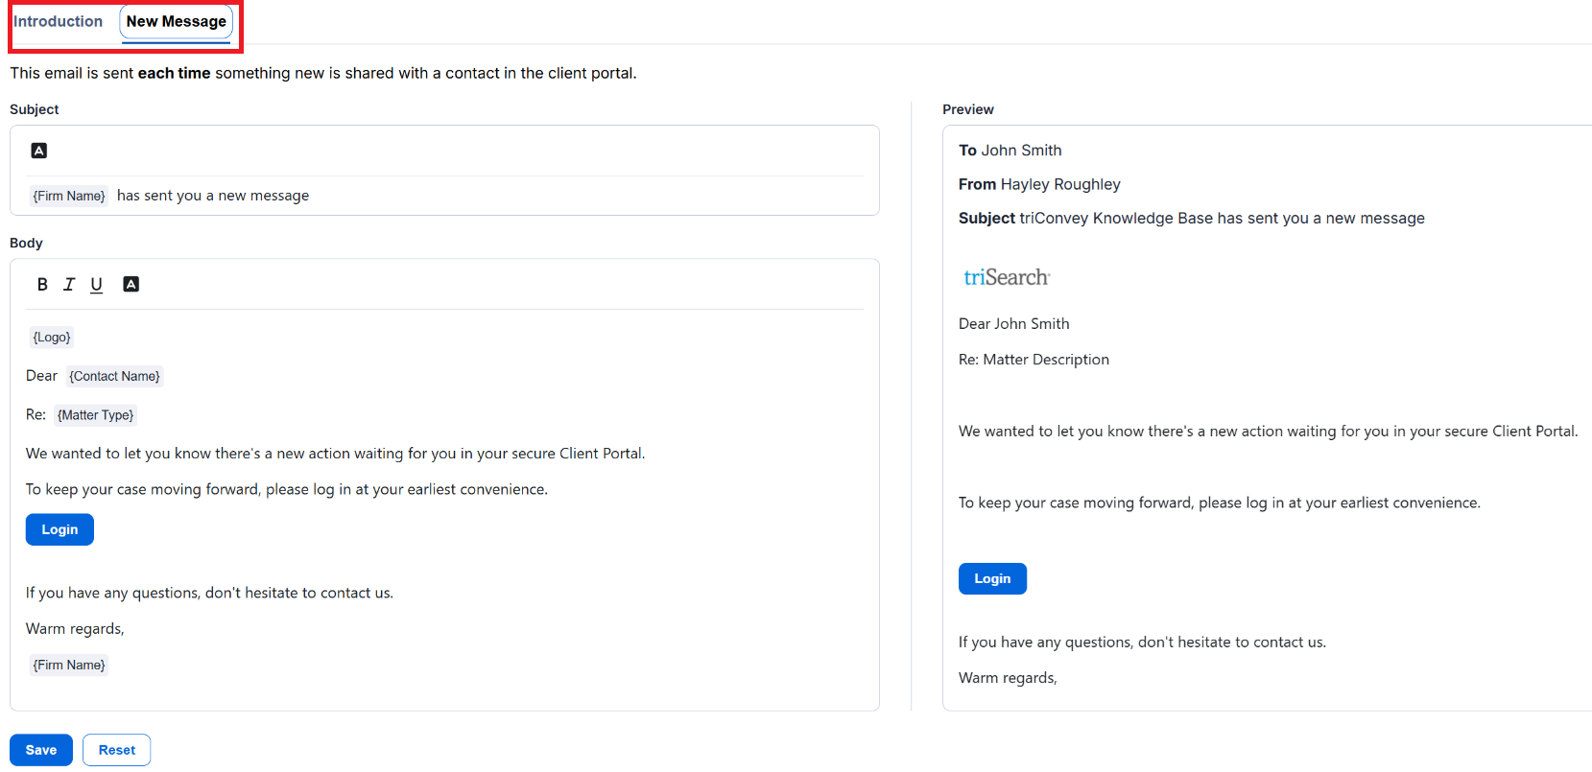Toggle underline formatting in body toolbar
1592x772 pixels.
[96, 285]
